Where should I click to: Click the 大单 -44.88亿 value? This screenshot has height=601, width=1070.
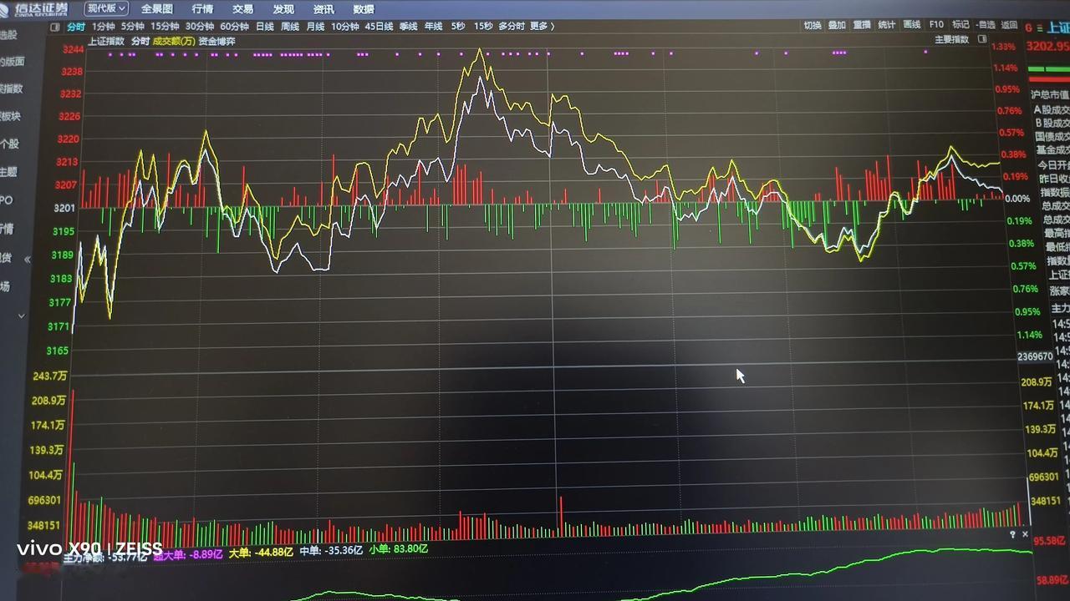(x=260, y=552)
